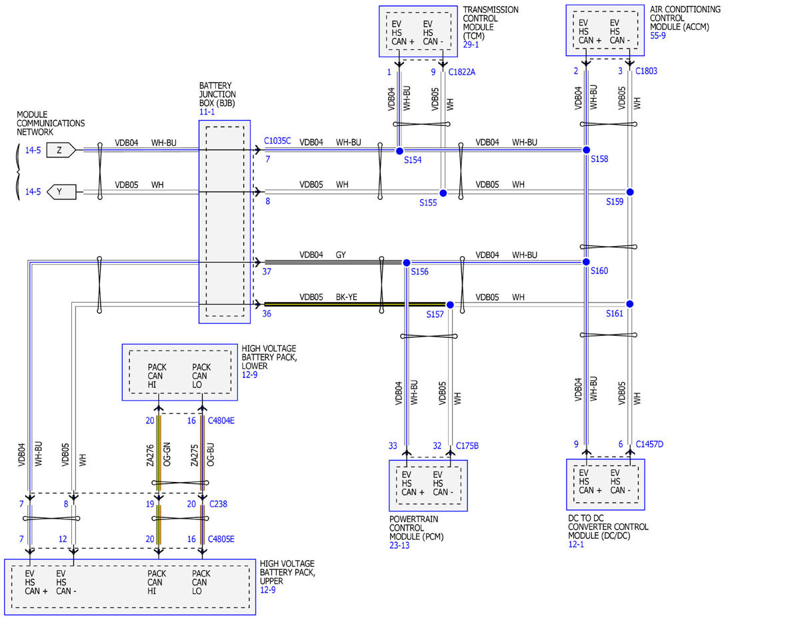800x618 pixels.
Task: Click the S157 splice dot
Action: coord(450,305)
